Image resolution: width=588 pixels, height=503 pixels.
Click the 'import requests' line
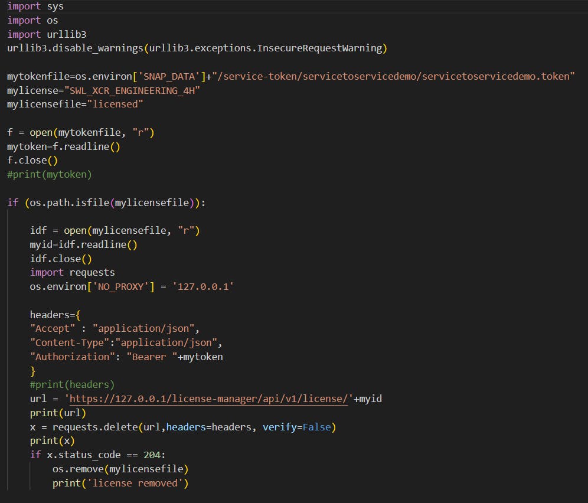(x=73, y=273)
